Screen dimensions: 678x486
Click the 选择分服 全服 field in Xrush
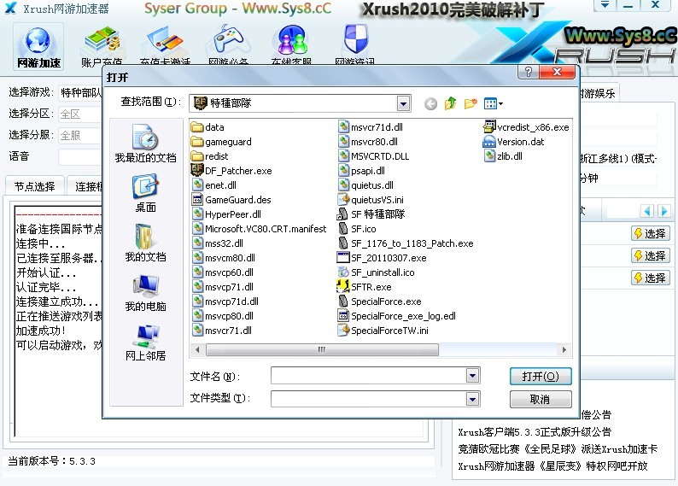[80, 135]
